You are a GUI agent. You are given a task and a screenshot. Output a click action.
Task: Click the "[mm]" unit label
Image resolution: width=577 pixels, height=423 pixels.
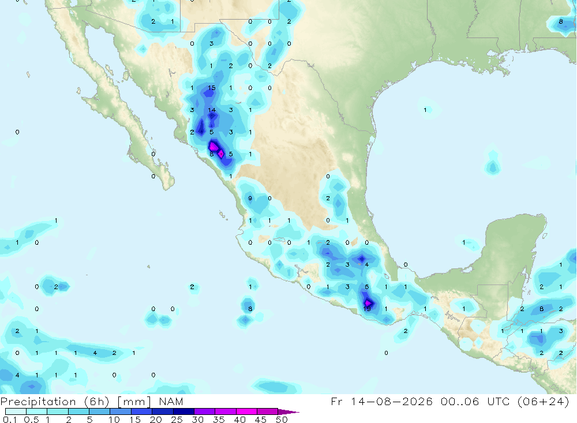pyautogui.click(x=134, y=402)
